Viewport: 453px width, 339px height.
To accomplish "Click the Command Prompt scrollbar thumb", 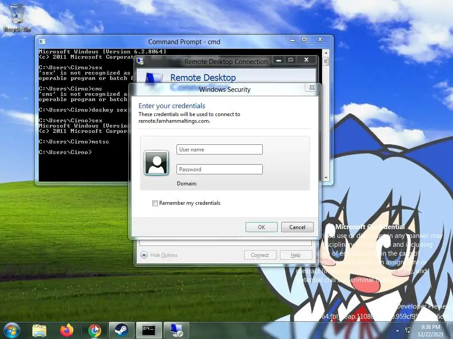I will [x=326, y=61].
